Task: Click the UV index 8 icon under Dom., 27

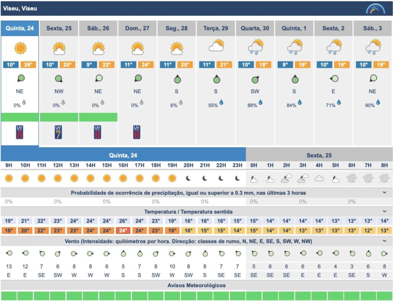Action: [137, 132]
